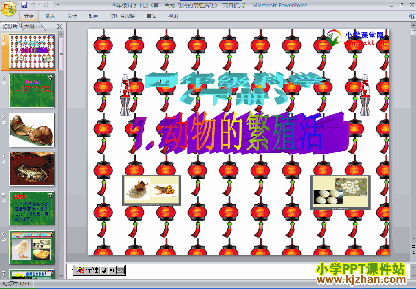Click main slide area scroll down arrow

coord(414,239)
